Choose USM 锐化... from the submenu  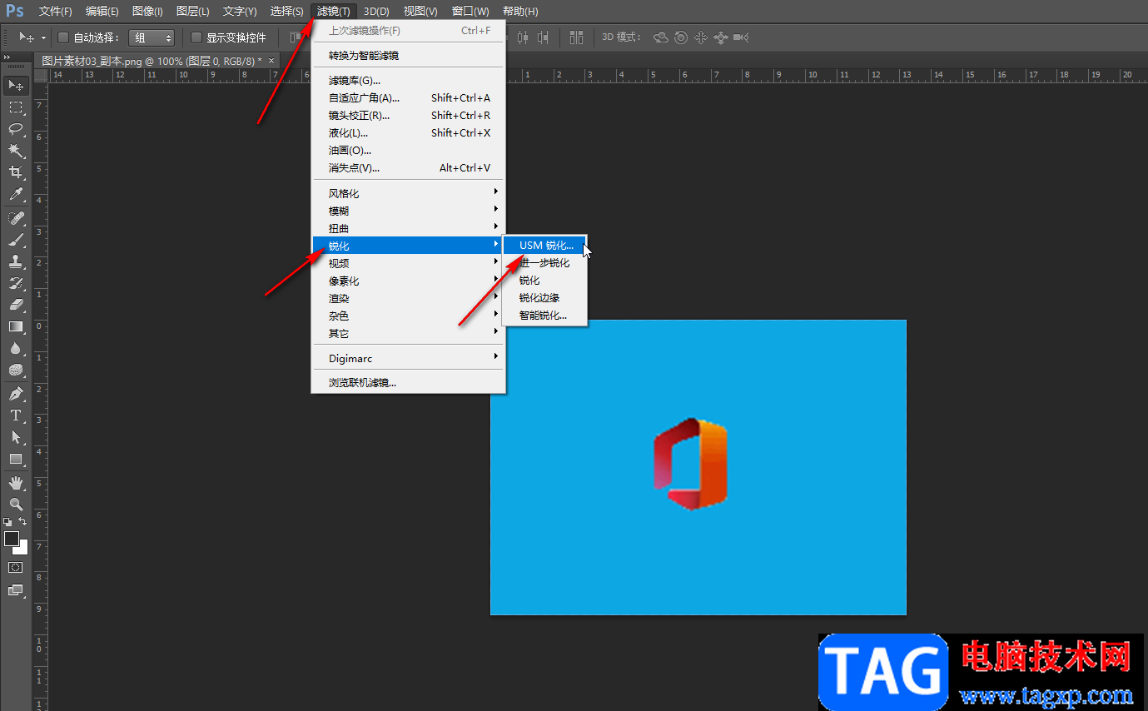tap(545, 246)
